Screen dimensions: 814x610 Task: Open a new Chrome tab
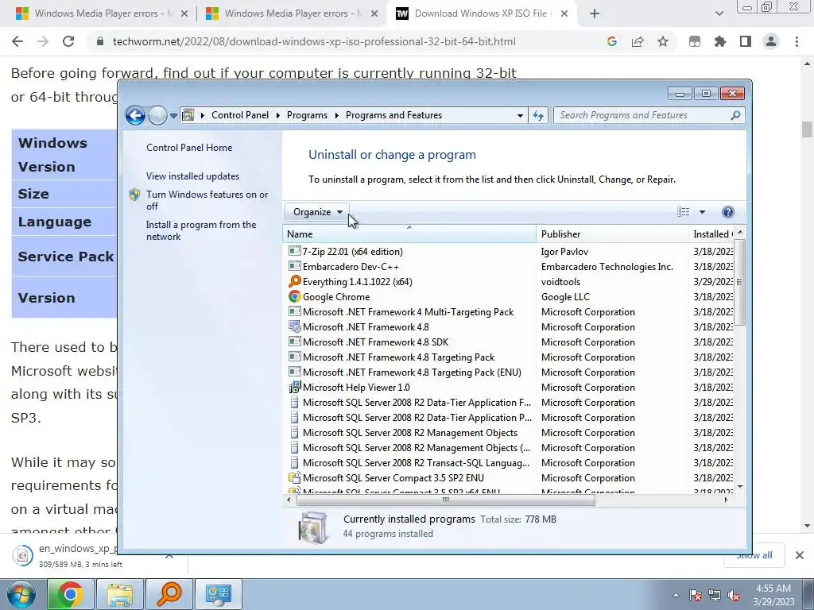click(x=595, y=14)
